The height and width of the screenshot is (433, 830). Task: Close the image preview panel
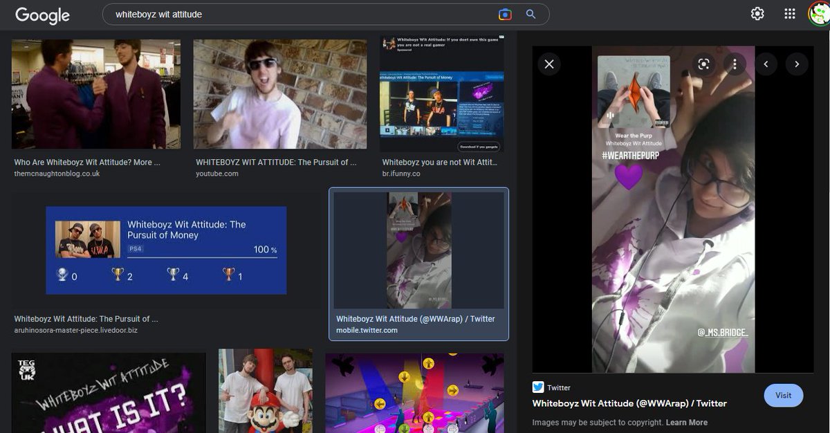coord(548,64)
